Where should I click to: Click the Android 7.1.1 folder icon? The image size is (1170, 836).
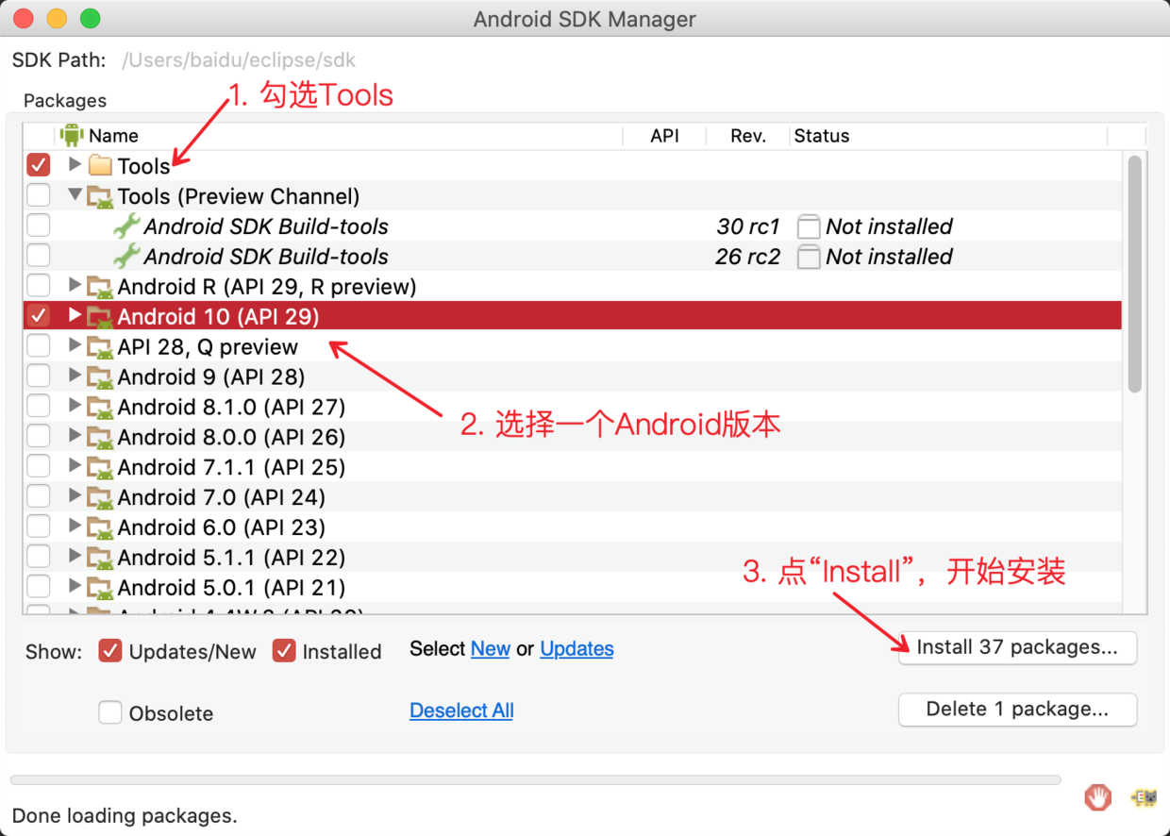(100, 468)
